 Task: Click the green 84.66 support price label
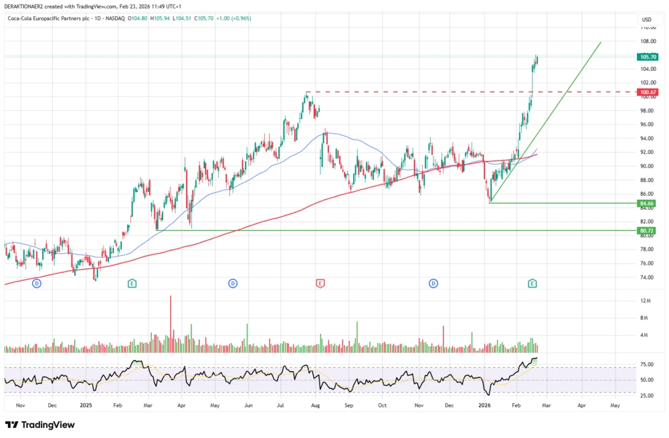coord(646,203)
